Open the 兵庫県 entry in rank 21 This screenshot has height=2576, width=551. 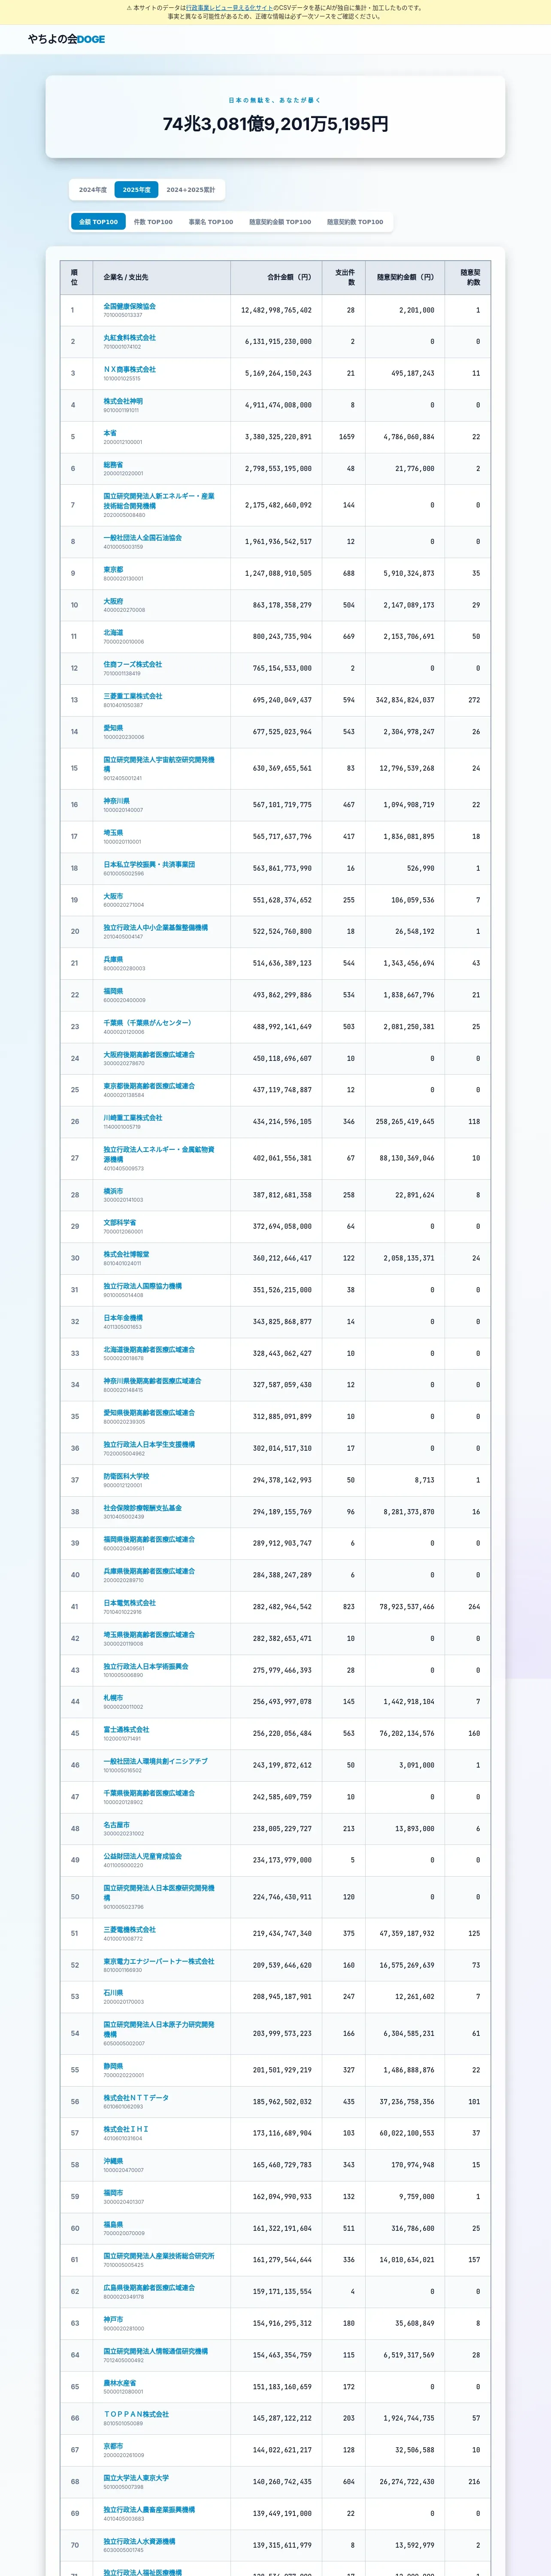coord(113,959)
